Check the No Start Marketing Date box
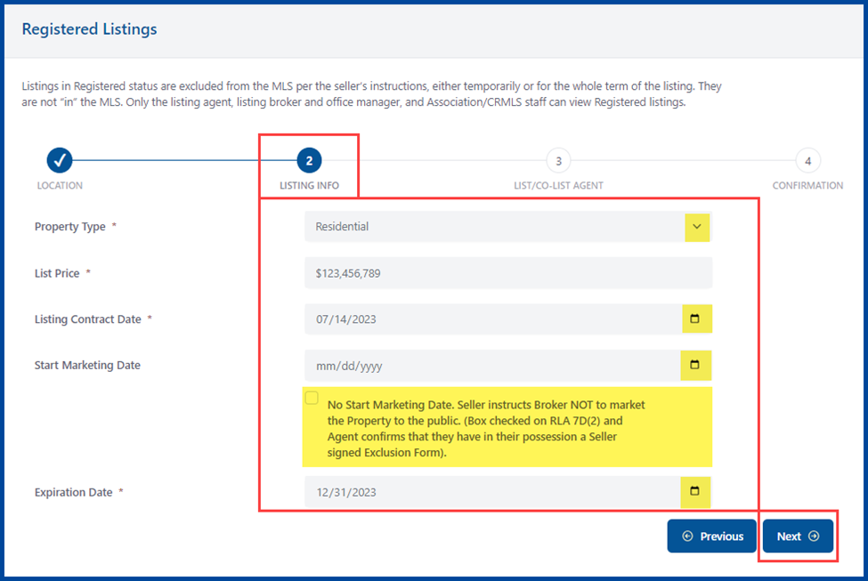 coord(312,398)
